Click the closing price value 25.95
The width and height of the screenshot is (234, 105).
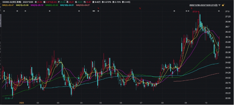tap(40, 2)
